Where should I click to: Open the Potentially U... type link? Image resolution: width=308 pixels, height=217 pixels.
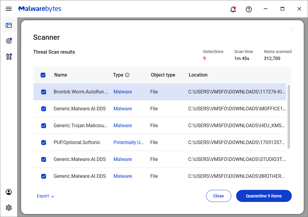pos(128,142)
